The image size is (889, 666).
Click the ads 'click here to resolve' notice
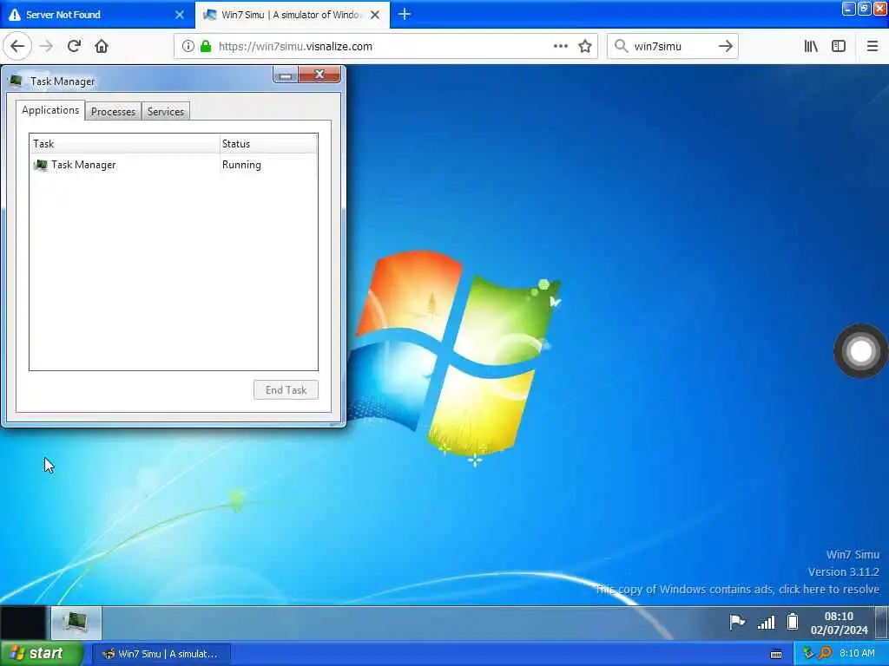point(737,590)
